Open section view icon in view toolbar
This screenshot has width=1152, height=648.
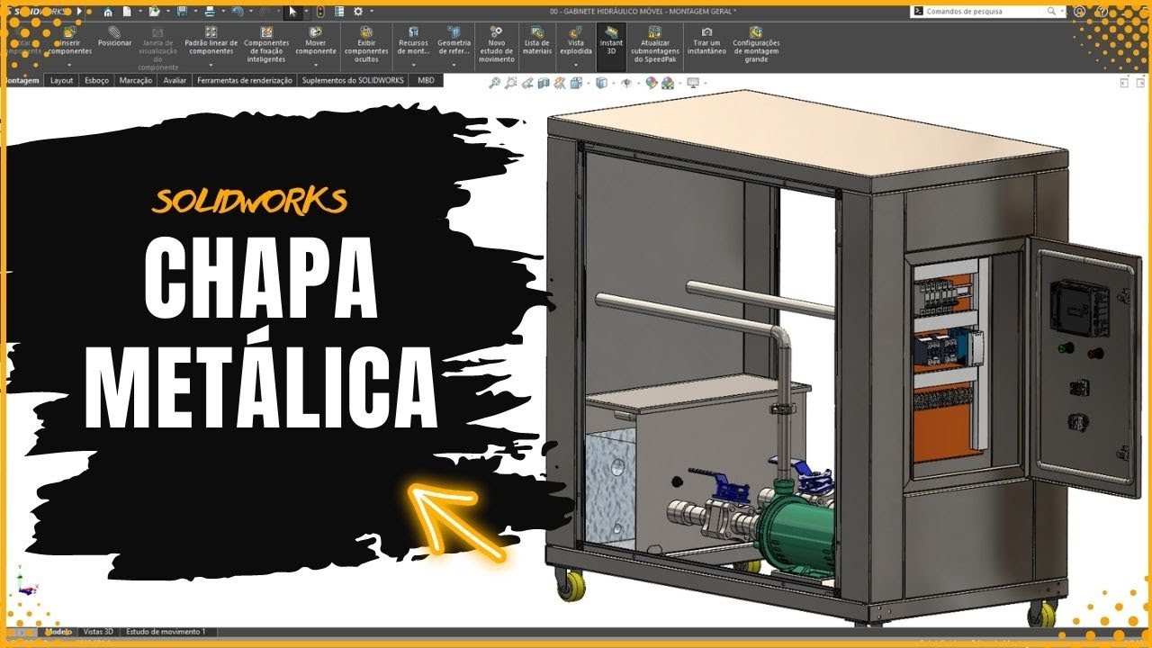(544, 83)
